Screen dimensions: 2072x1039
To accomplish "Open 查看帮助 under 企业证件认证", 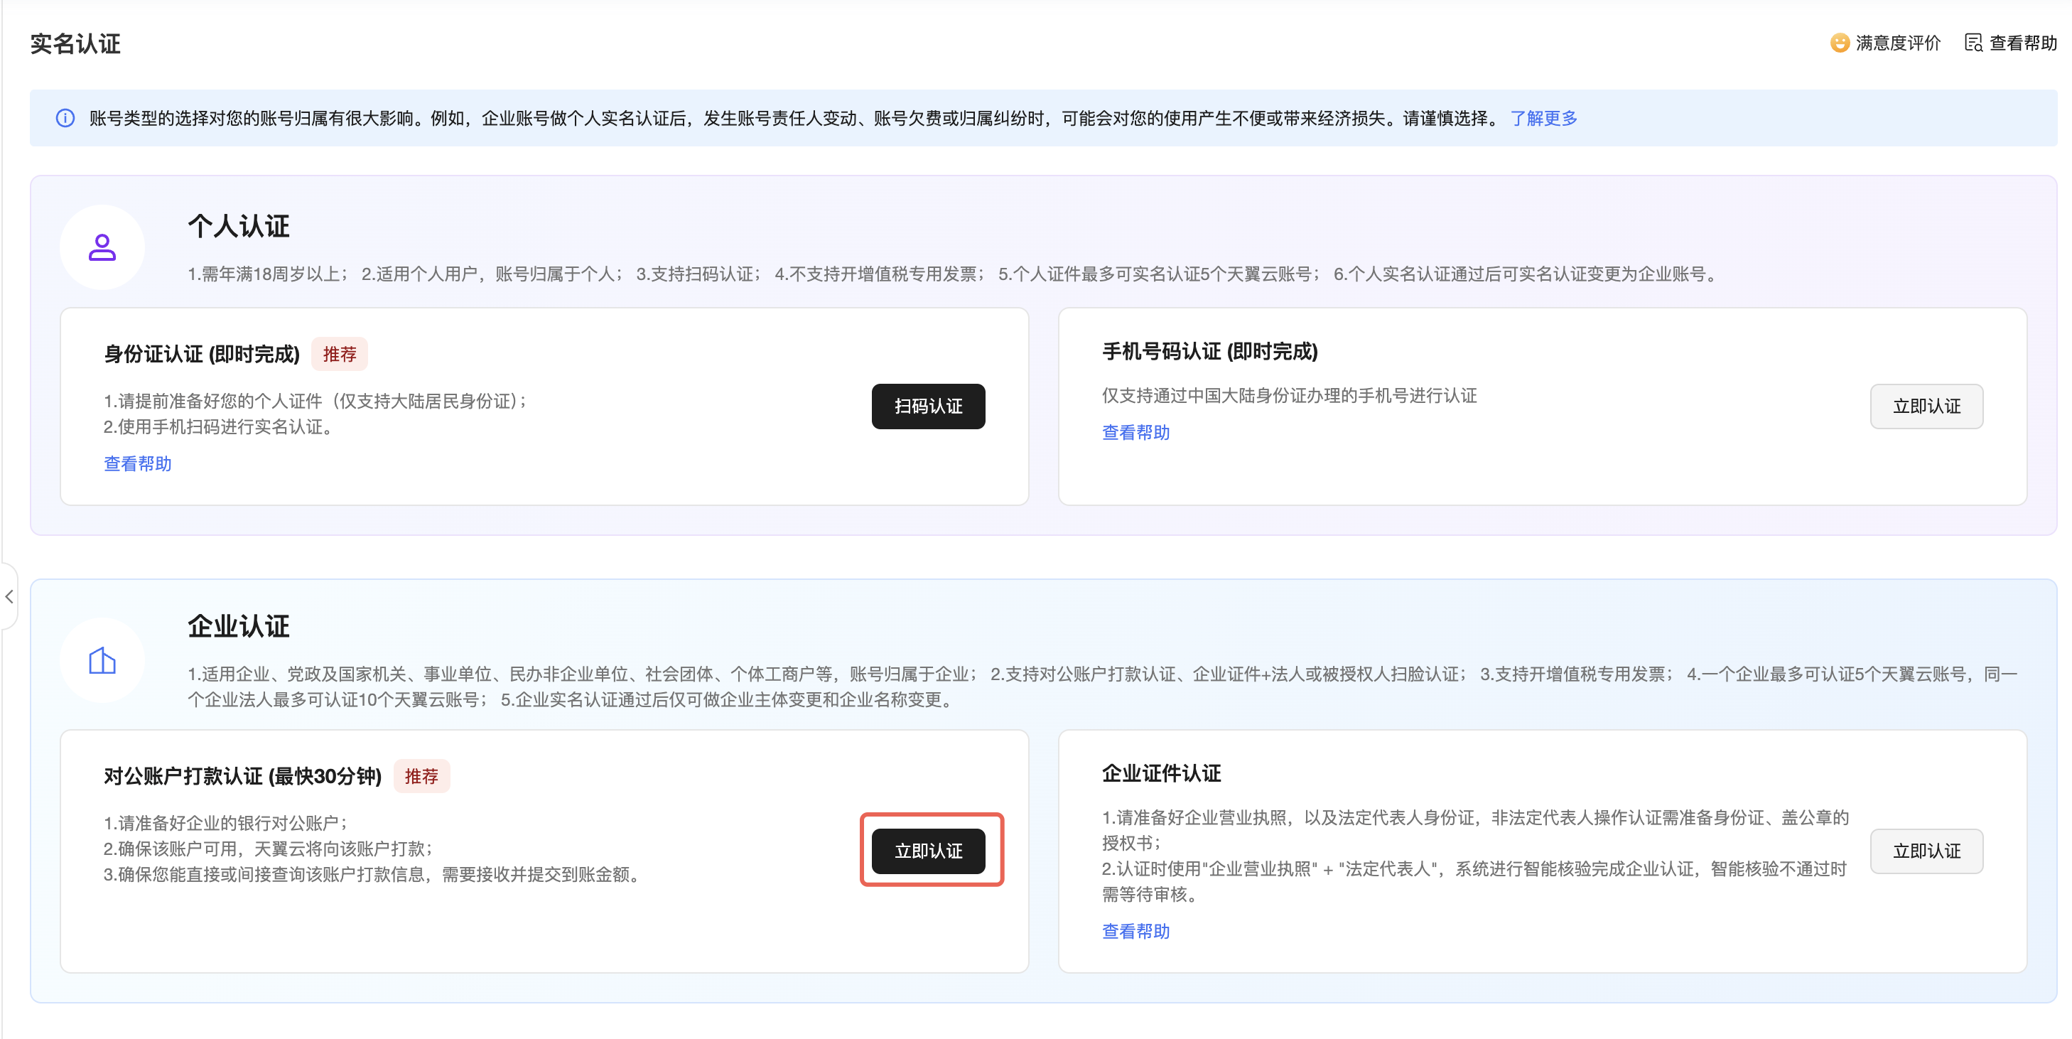I will pos(1135,931).
